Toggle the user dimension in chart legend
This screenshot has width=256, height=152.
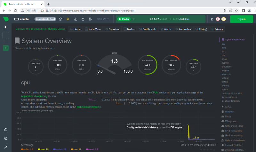point(42,149)
